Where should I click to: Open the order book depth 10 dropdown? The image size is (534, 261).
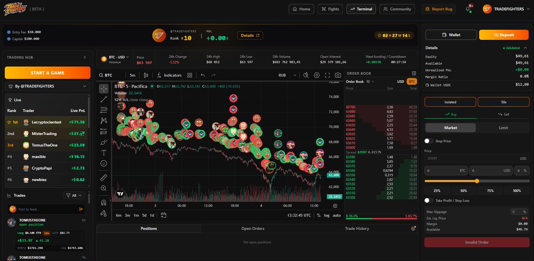[370, 81]
